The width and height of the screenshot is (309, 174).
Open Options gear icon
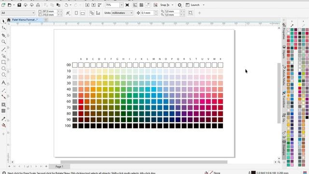click(x=180, y=5)
